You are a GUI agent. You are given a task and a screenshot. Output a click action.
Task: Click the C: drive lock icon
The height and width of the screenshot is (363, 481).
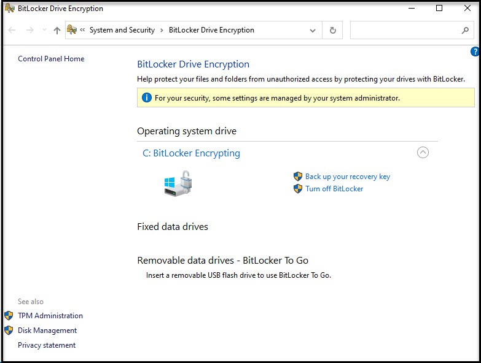178,183
